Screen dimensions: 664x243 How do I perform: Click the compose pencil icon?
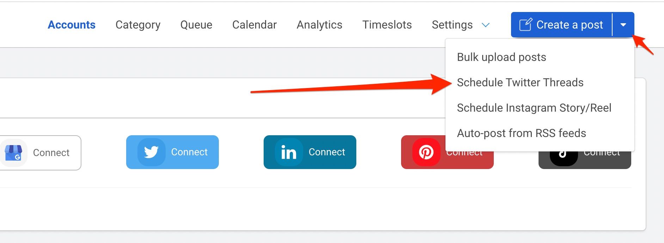coord(525,25)
